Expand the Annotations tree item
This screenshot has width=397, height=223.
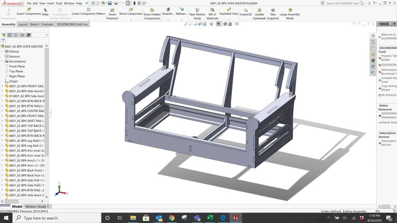(x=2, y=62)
